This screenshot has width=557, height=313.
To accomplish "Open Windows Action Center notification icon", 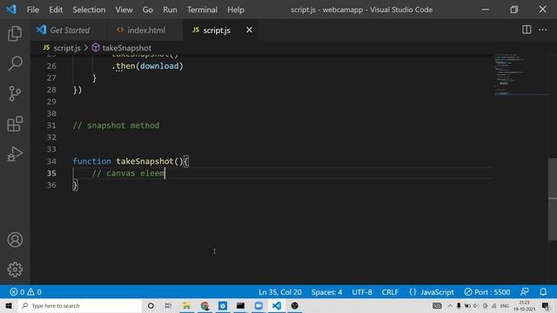I will tap(546, 305).
